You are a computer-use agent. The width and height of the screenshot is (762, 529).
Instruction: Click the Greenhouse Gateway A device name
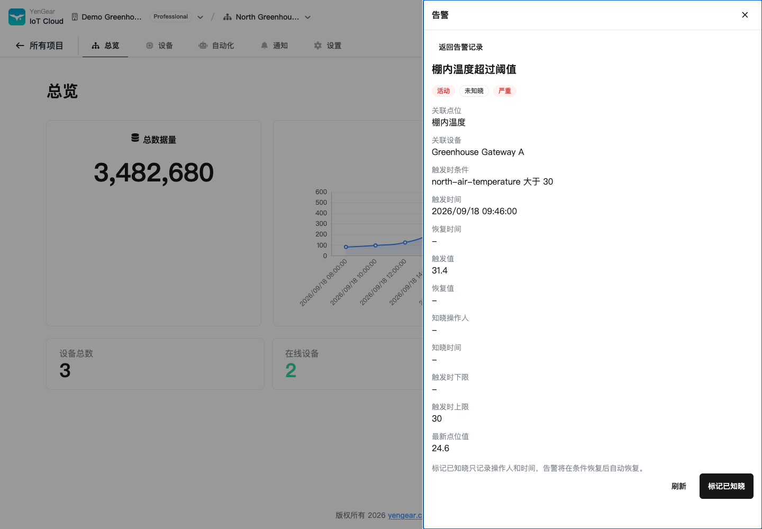coord(478,152)
